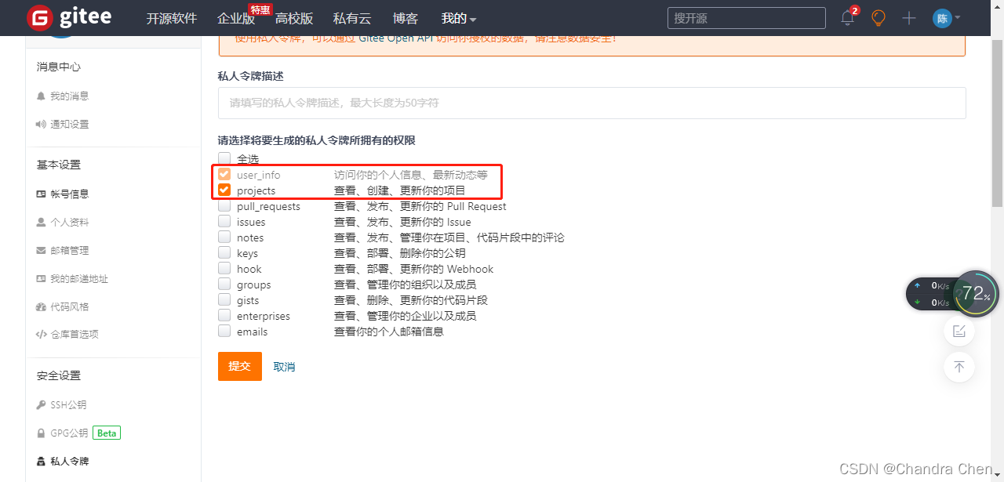Screen dimensions: 1004x482
Task: Open the 开源软件 menu item
Action: (x=172, y=17)
